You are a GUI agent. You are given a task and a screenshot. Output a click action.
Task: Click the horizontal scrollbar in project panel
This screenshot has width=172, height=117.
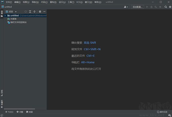pos(19,109)
